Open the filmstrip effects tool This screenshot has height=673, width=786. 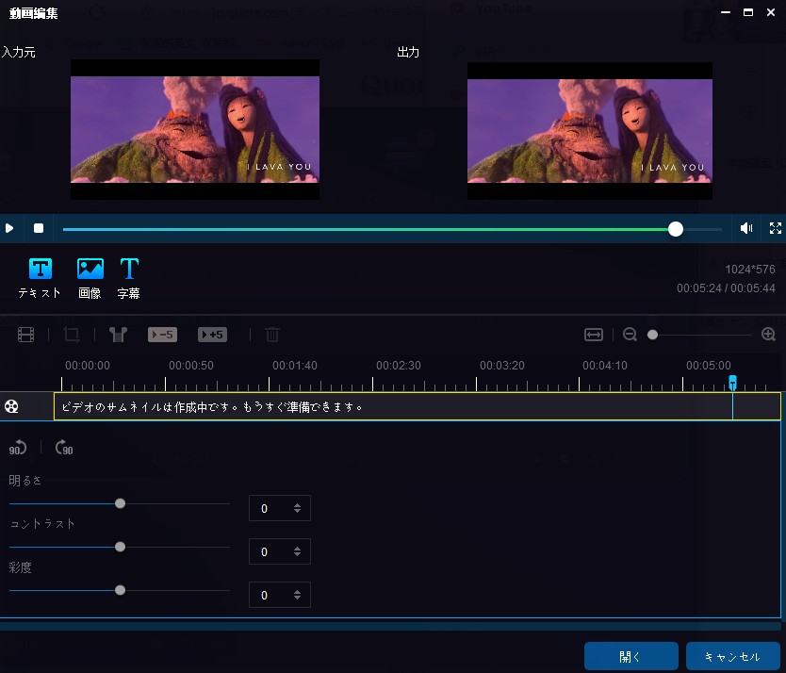26,335
